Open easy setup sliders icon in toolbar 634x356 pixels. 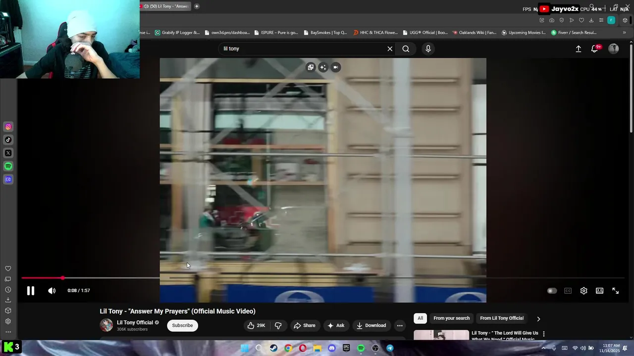(601, 20)
